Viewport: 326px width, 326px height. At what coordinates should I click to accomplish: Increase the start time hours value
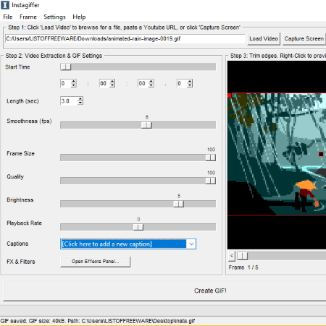[x=74, y=82]
